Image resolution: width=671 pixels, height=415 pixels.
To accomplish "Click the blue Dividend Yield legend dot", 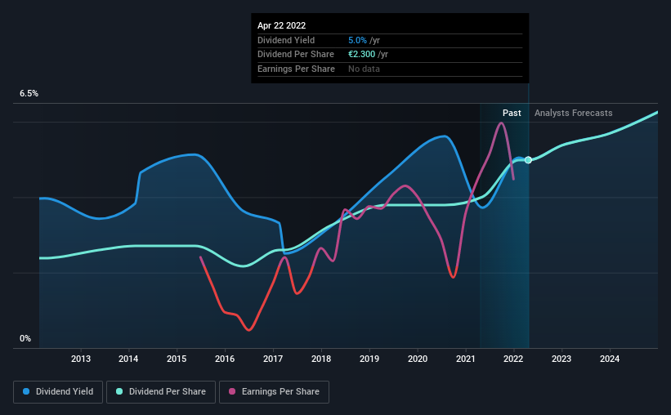I will 26,391.
